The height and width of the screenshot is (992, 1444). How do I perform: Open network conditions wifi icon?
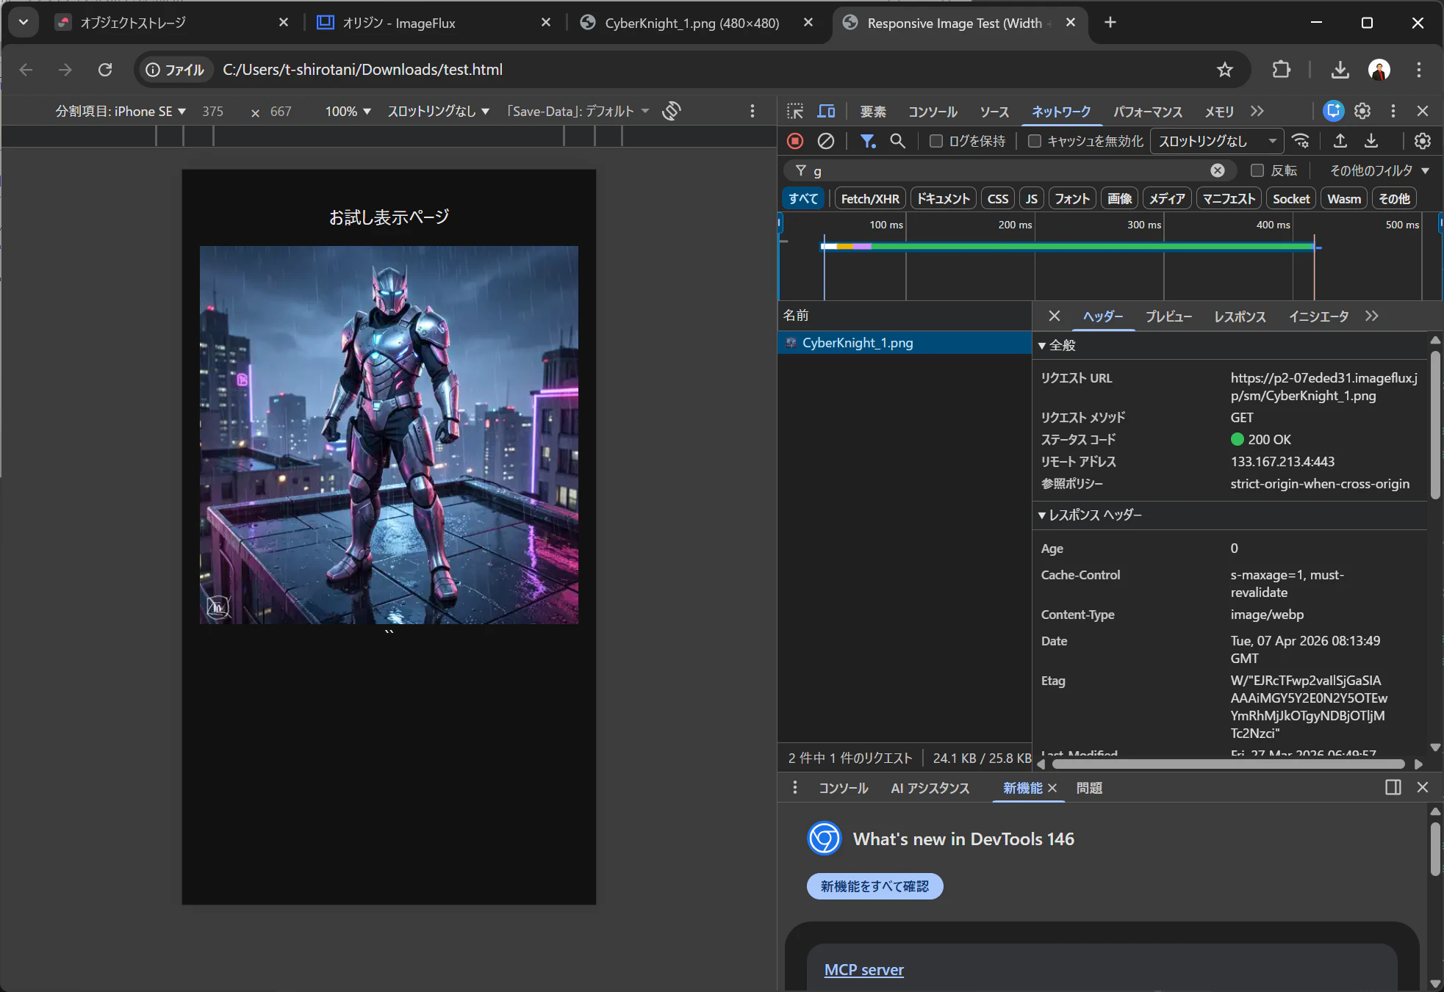coord(1301,141)
